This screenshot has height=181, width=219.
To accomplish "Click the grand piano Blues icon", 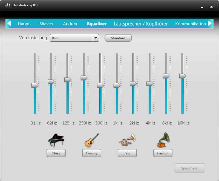I will coord(56,141).
